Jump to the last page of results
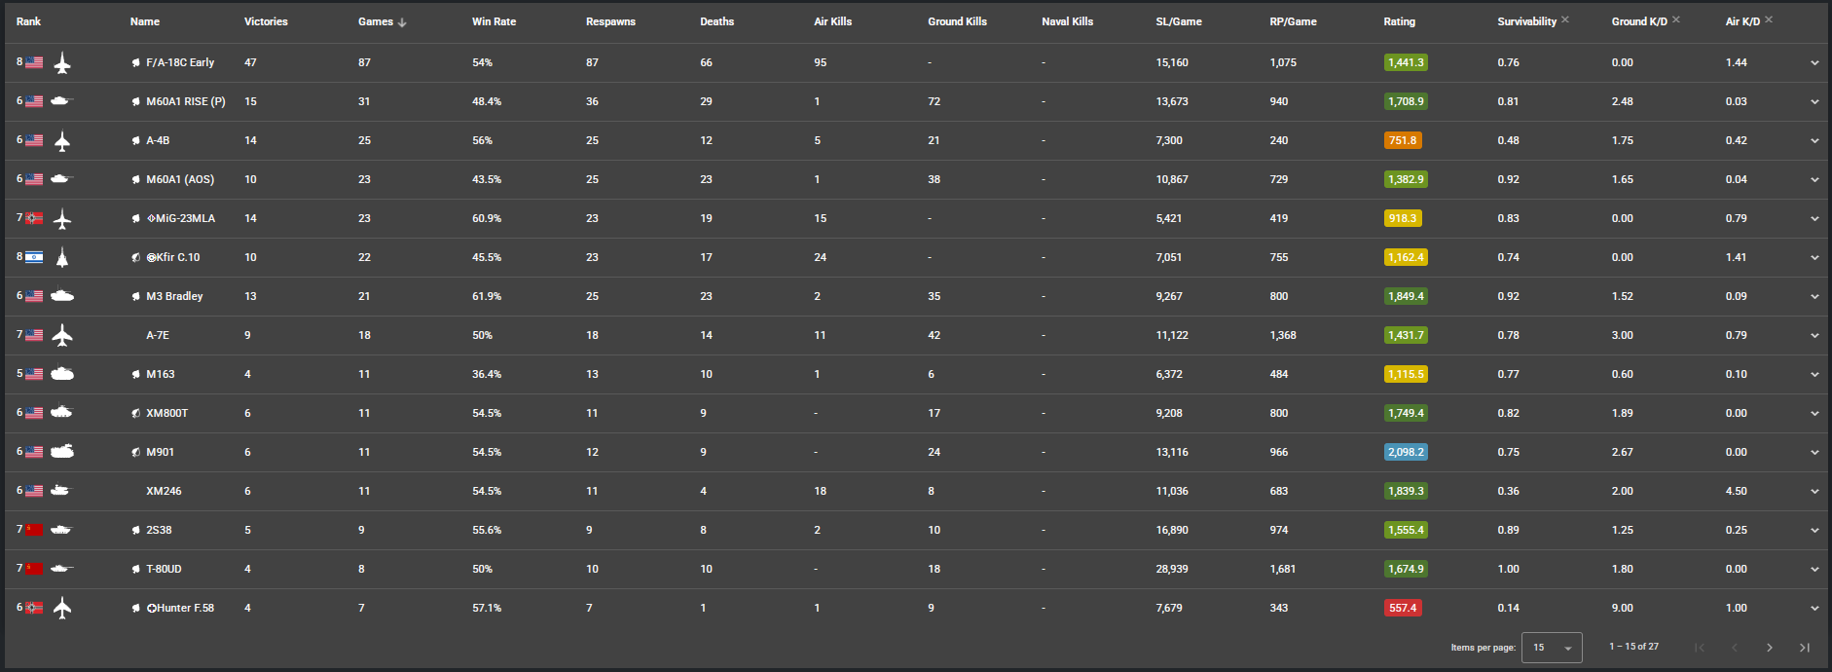This screenshot has width=1832, height=672. (1804, 648)
